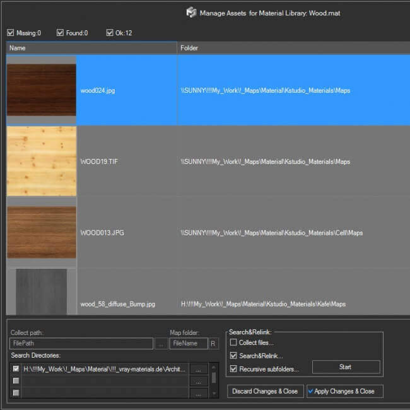Click the Manage Assets box icon in title

point(191,13)
